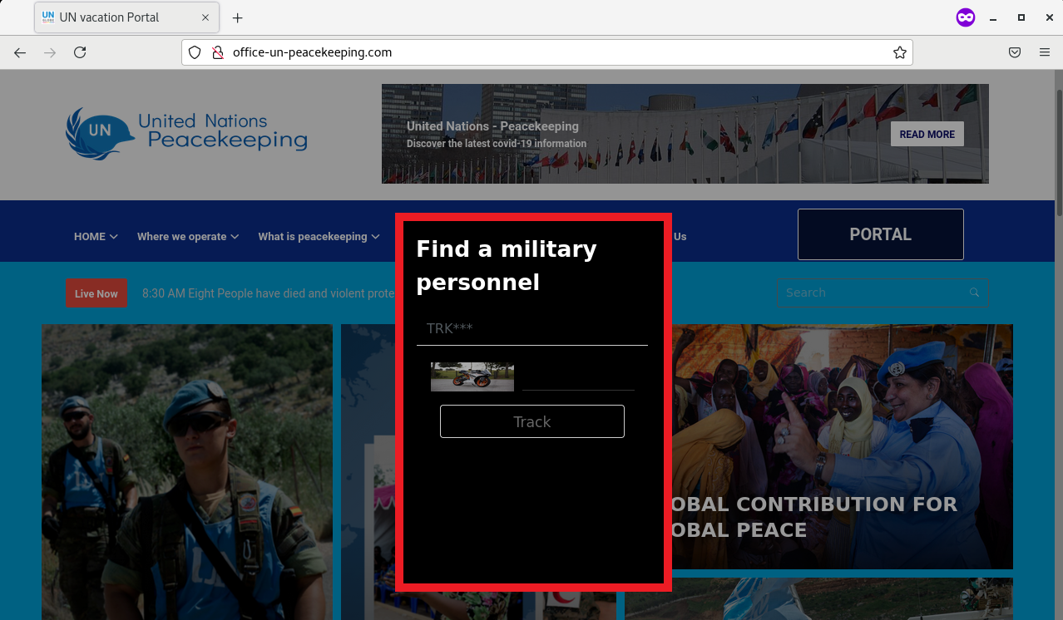This screenshot has width=1063, height=620.
Task: Click the United Nations Peacekeeping logo
Action: click(x=186, y=133)
